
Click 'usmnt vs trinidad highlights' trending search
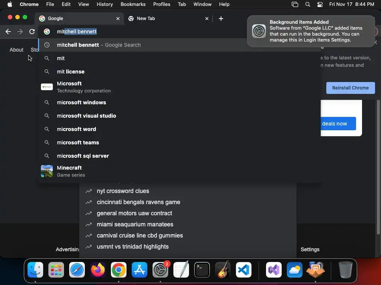coord(188,247)
